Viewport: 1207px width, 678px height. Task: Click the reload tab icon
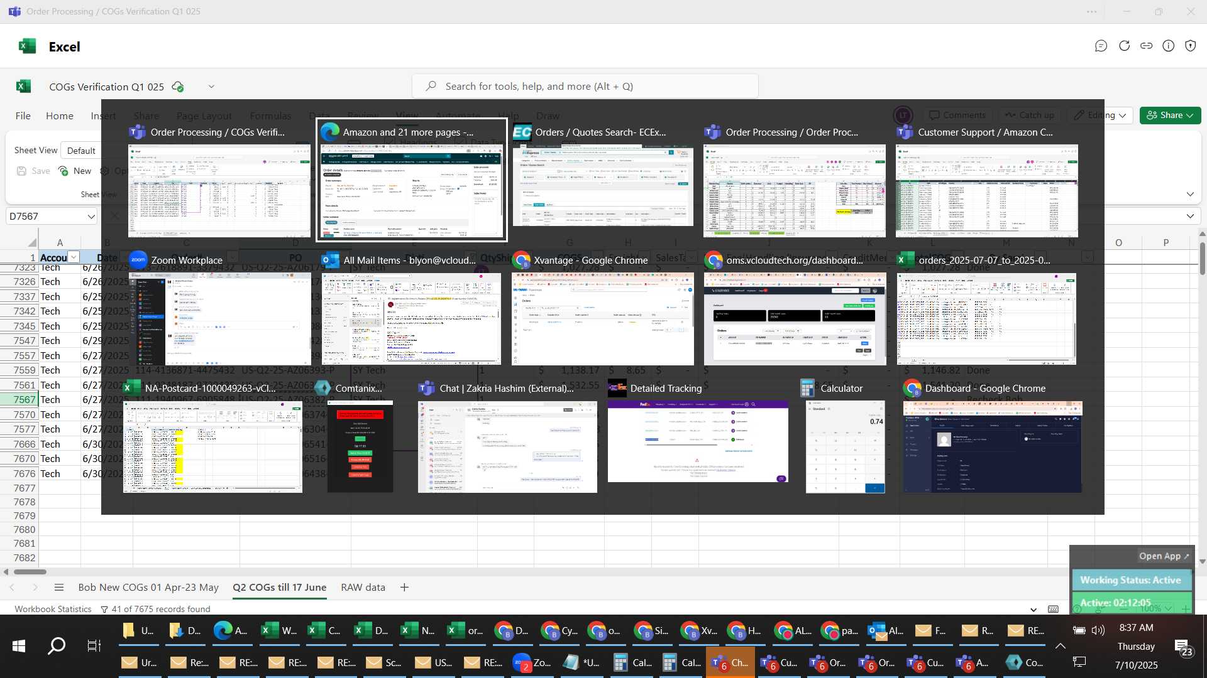click(x=1124, y=46)
